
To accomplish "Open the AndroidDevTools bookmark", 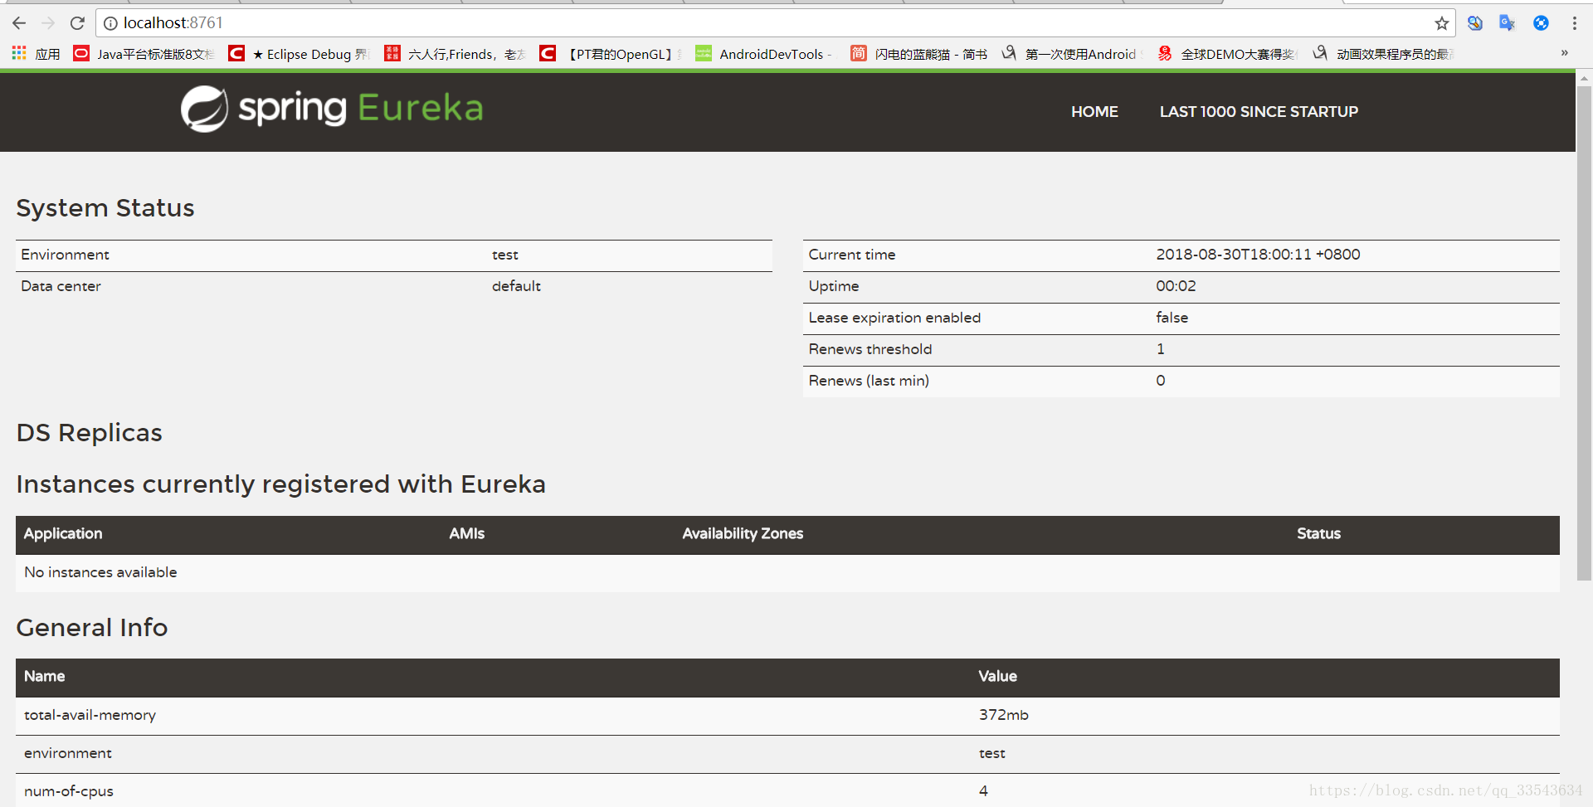I will click(763, 54).
